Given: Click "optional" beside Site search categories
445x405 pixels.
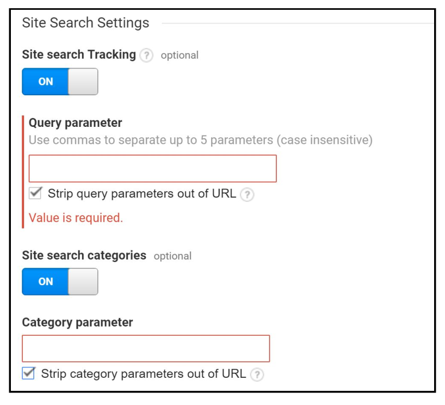Looking at the screenshot, I should [172, 256].
